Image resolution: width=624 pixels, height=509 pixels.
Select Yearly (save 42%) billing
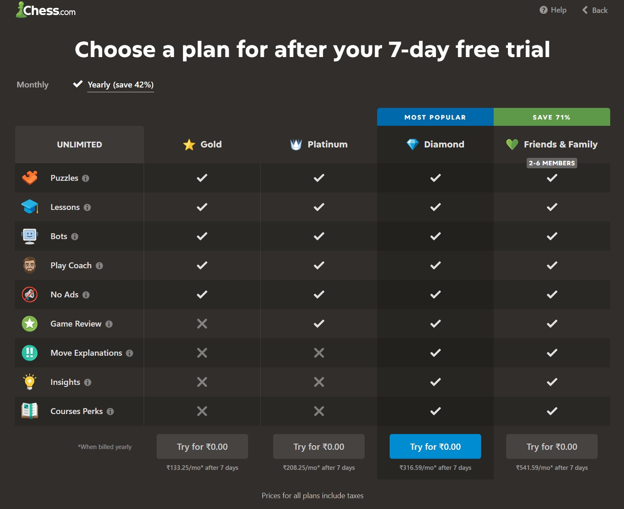click(120, 85)
